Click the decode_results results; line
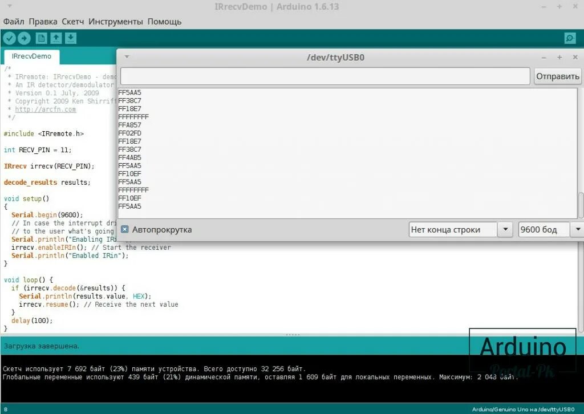 (47, 182)
